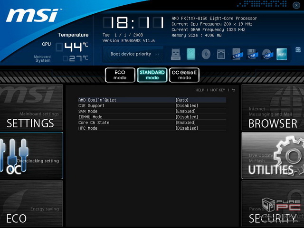Select the USB CD/DVD boot icon
Image resolution: width=304 pixels, height=228 pixels.
(x=267, y=54)
